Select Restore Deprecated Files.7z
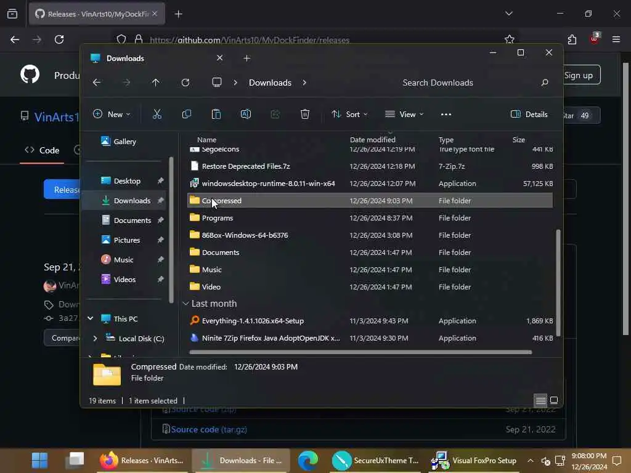Viewport: 631px width, 473px height. [370, 166]
